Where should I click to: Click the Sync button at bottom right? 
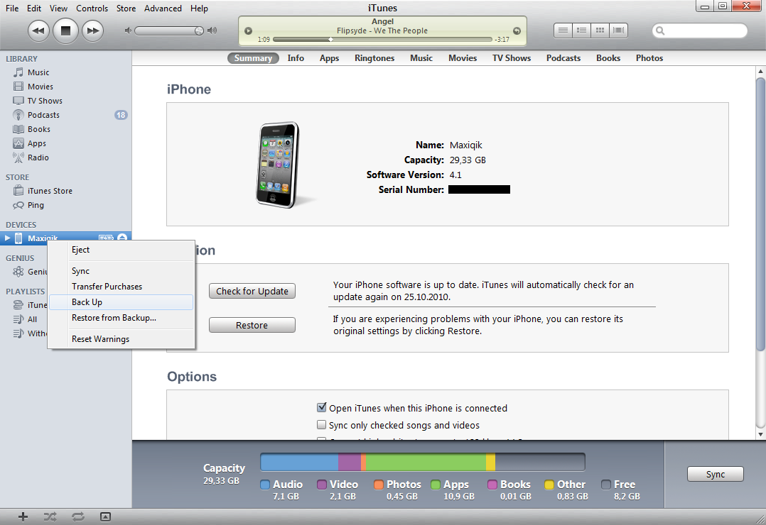pyautogui.click(x=715, y=474)
